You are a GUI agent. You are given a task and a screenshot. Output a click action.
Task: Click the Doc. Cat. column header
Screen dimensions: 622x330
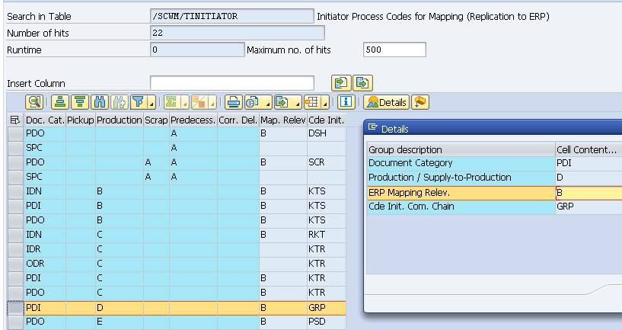coord(45,120)
